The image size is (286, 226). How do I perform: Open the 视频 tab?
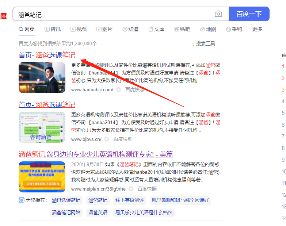pyautogui.click(x=79, y=29)
